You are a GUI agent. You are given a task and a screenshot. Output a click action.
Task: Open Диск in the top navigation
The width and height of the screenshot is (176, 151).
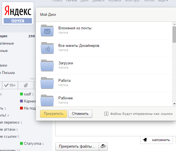pyautogui.click(x=85, y=1)
